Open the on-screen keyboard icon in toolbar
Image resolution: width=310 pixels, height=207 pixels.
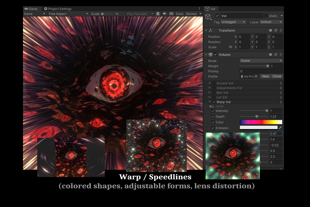coord(171,14)
